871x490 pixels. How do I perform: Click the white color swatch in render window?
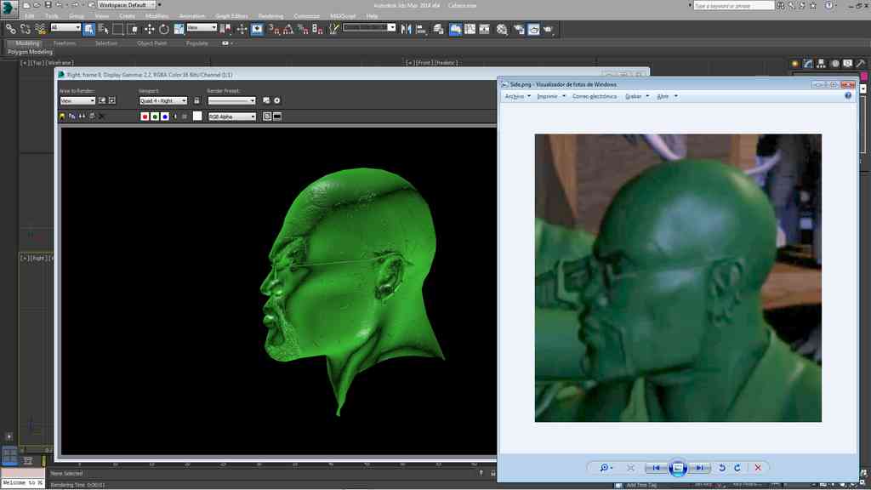(197, 116)
